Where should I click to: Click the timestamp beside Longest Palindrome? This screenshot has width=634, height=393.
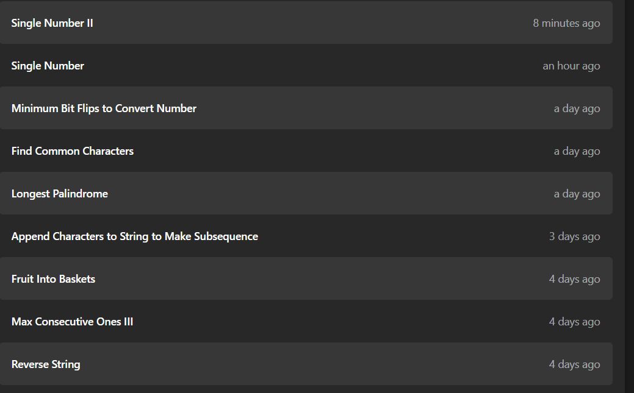577,194
